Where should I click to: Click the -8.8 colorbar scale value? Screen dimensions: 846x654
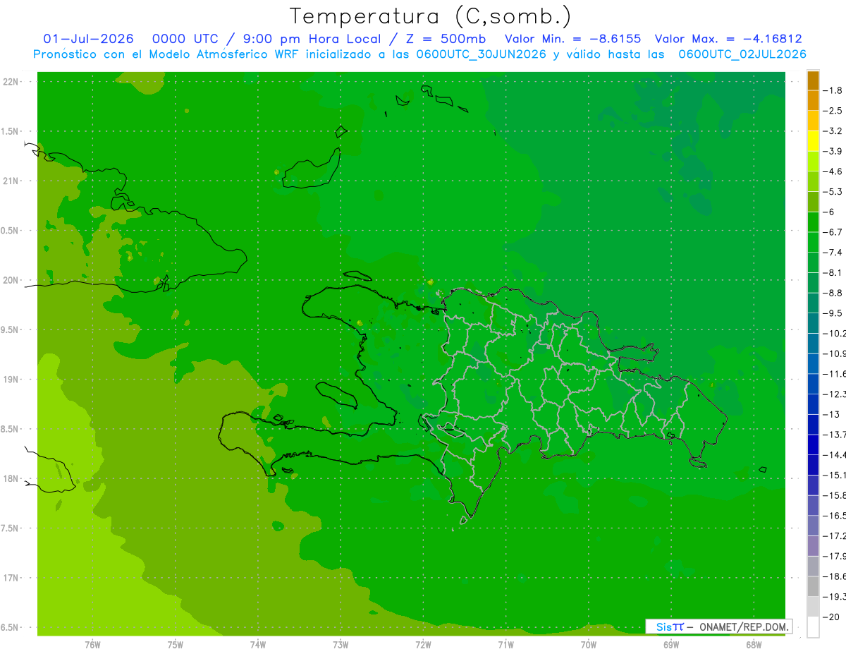tap(834, 293)
